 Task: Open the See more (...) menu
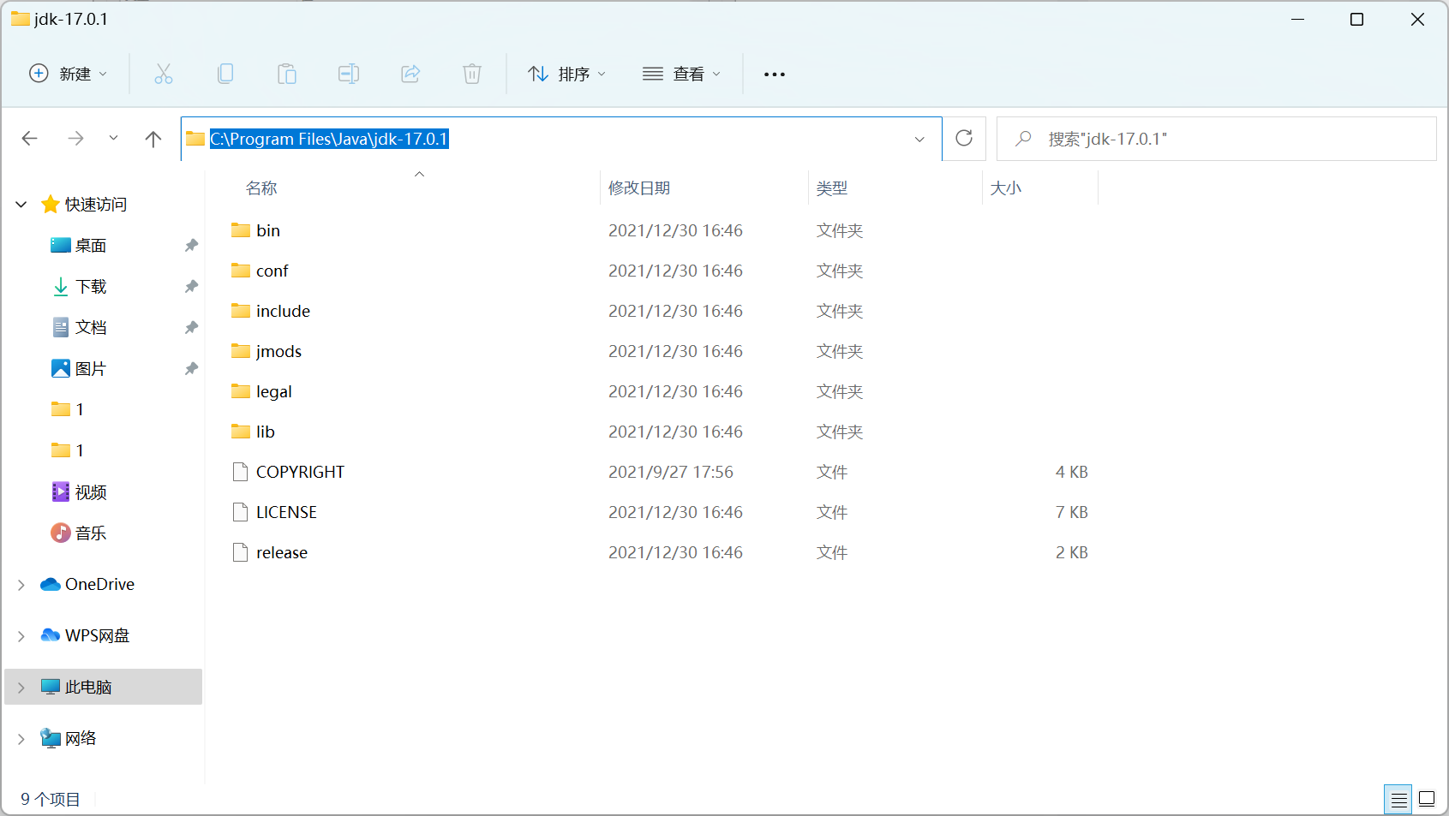click(774, 74)
